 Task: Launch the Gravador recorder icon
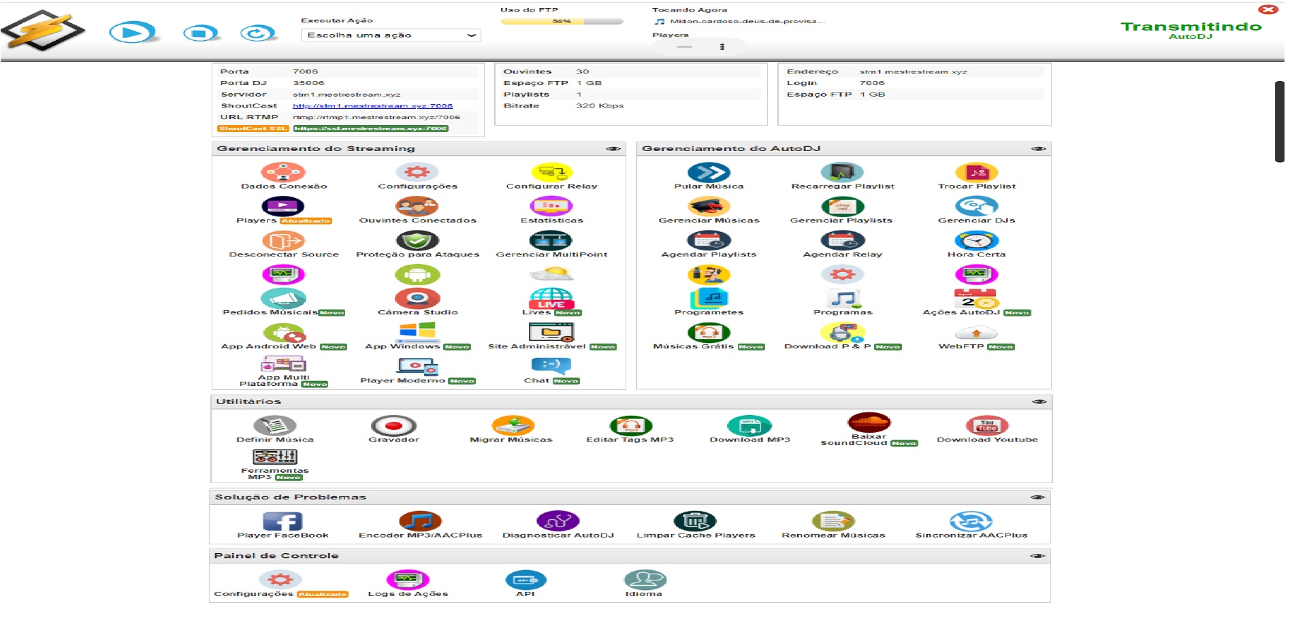[x=393, y=427]
